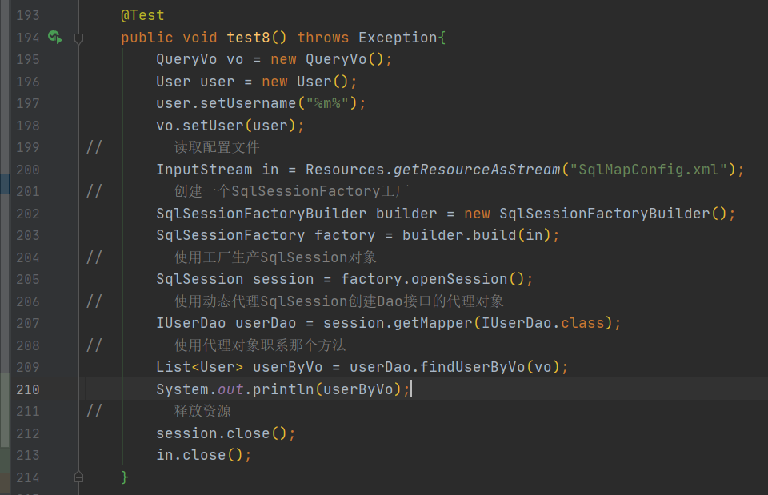
Task: Click the comment 释放资源
Action: (x=202, y=411)
